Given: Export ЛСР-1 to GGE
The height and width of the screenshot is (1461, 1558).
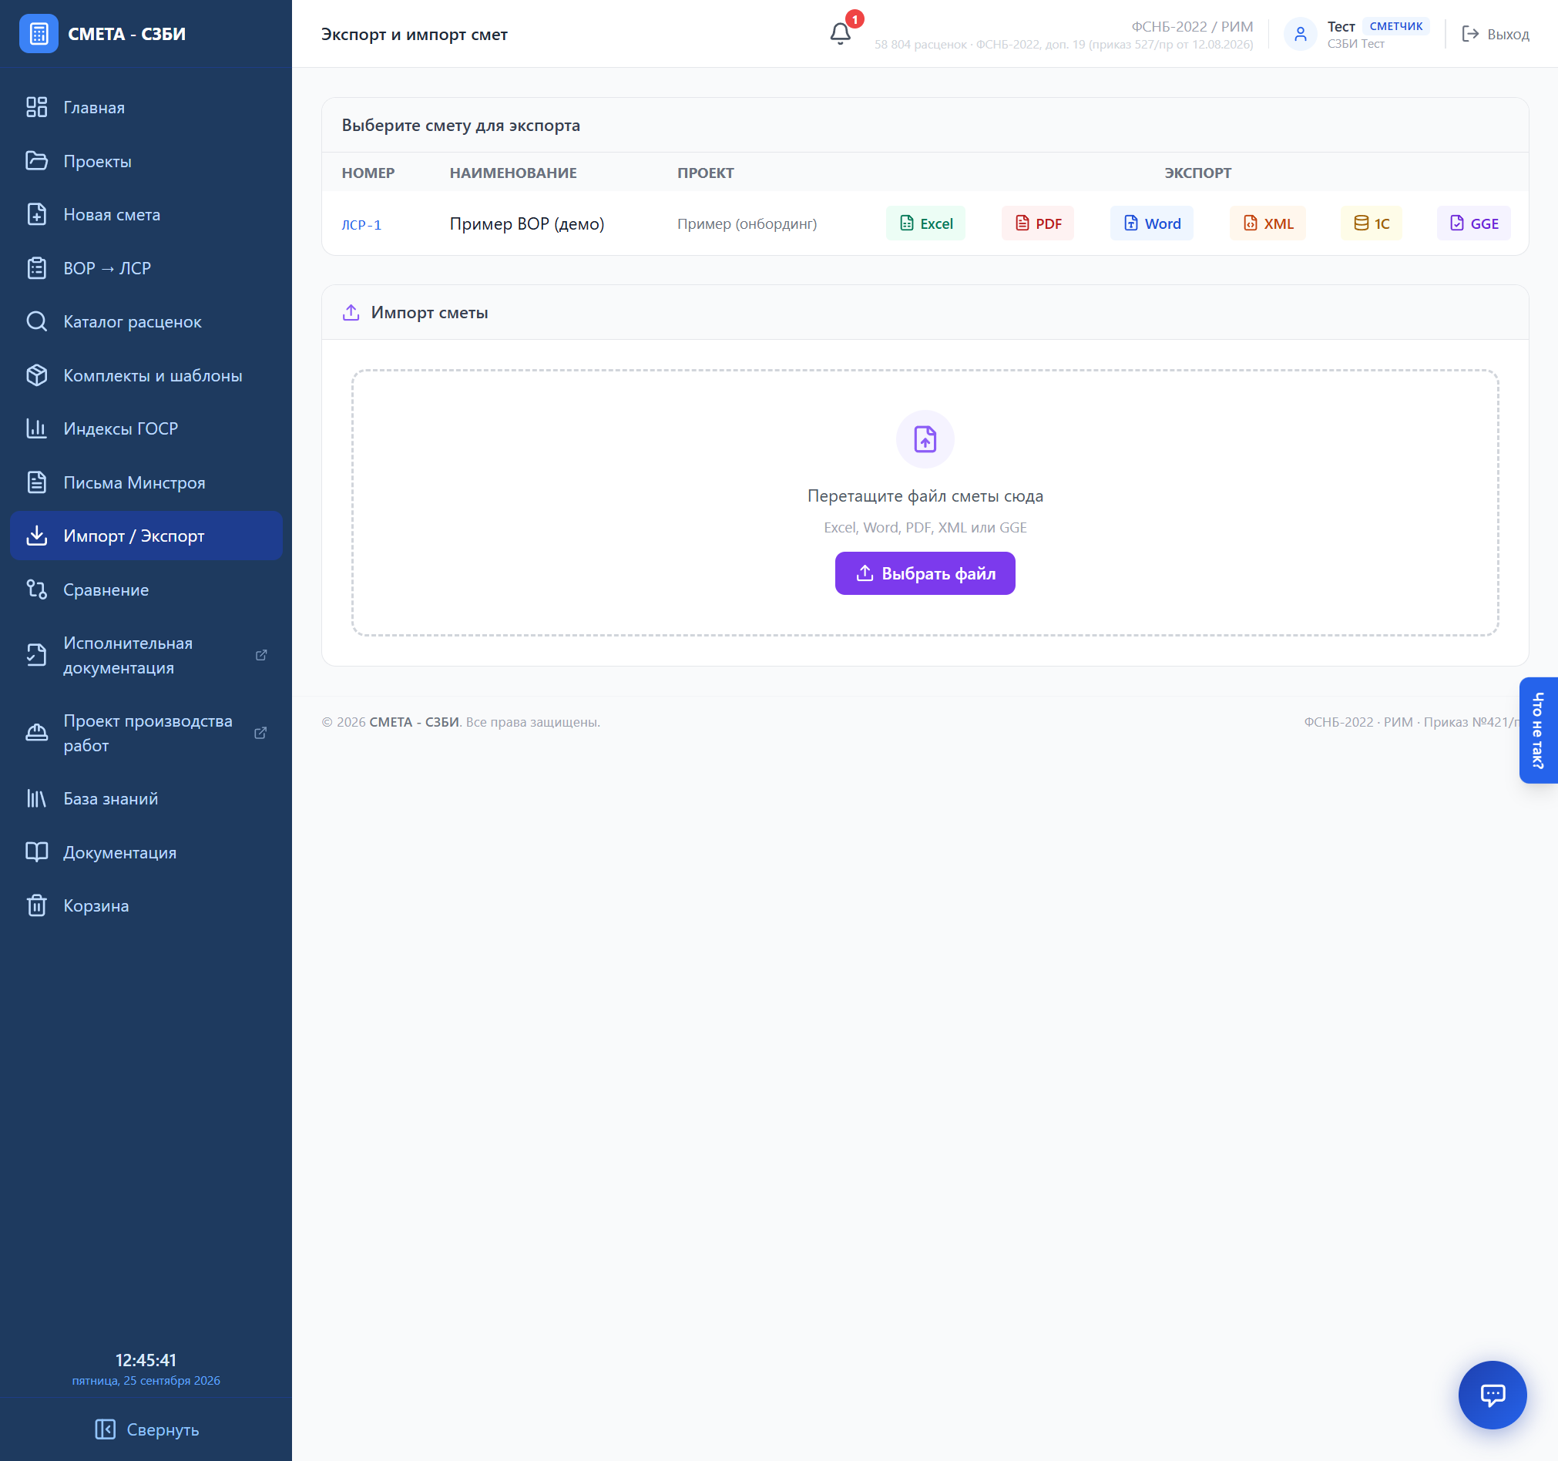Looking at the screenshot, I should [x=1473, y=223].
